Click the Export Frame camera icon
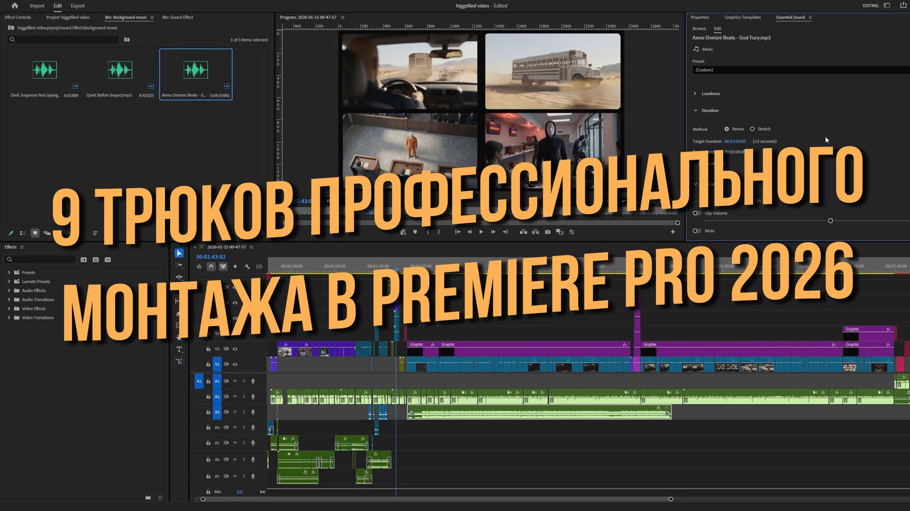 coord(547,232)
